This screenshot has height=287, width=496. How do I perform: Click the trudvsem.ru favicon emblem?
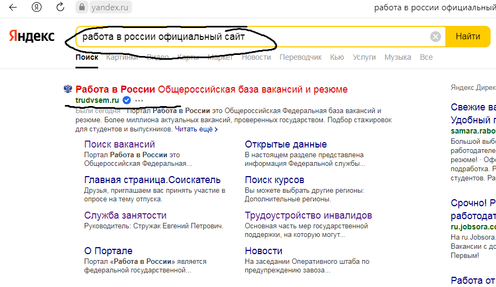[x=68, y=89]
